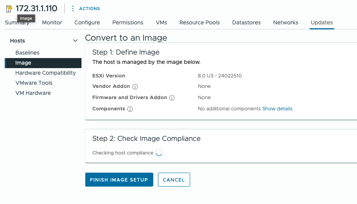The width and height of the screenshot is (357, 204).
Task: Click the host is managed by image text
Action: click(146, 62)
